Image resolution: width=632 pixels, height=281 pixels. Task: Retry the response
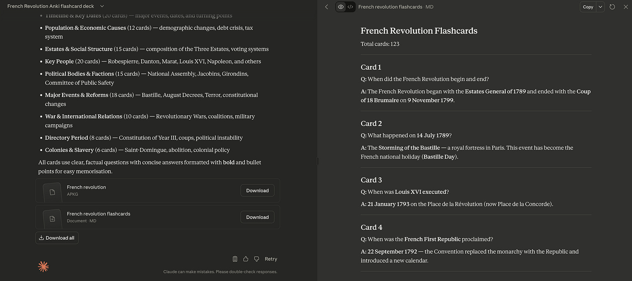coord(271,259)
